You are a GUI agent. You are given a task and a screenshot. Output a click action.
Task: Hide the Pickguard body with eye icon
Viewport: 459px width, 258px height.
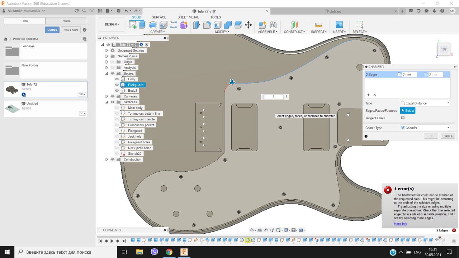coord(117,85)
